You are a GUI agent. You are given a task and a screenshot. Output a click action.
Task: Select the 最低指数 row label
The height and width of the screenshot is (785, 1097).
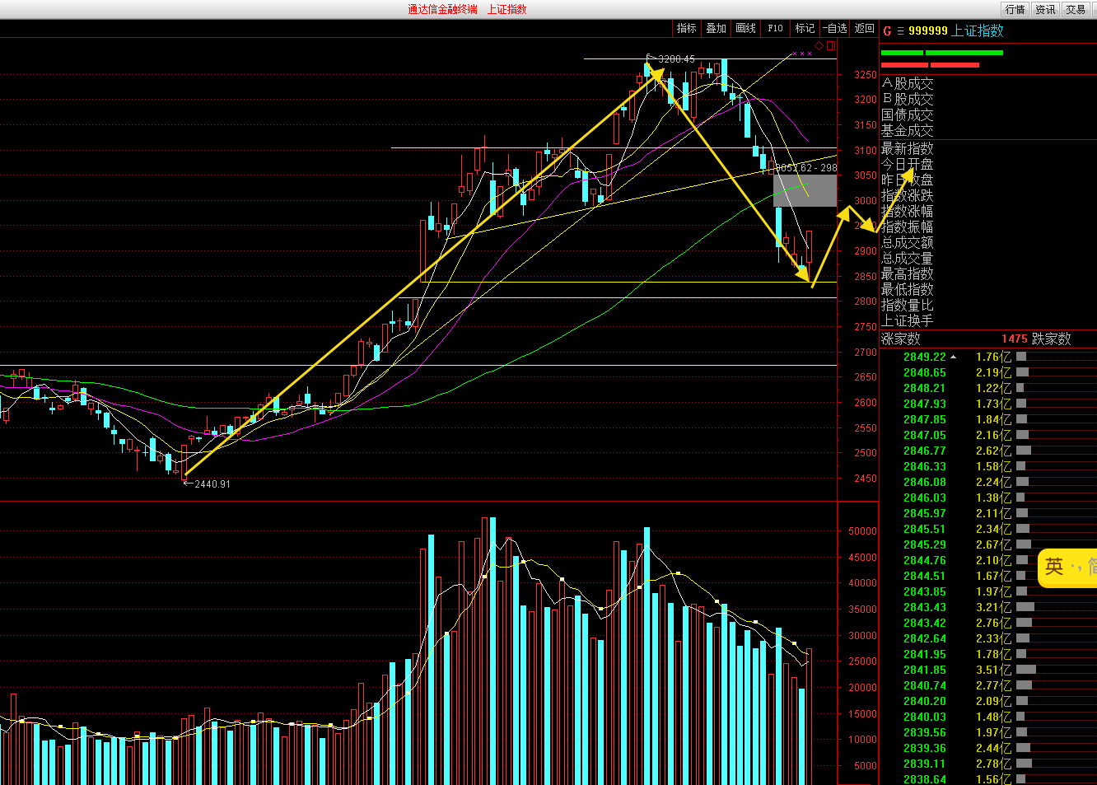pyautogui.click(x=908, y=289)
